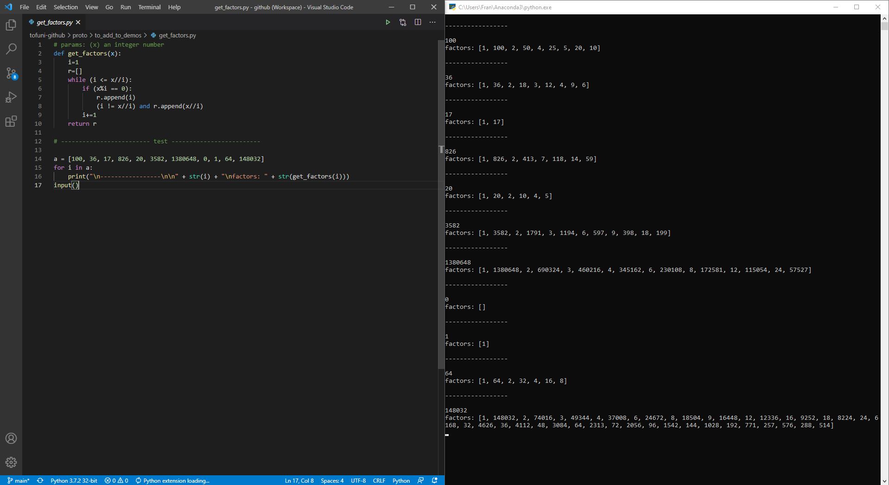This screenshot has height=485, width=889.
Task: Open the Explorer view in activity bar
Action: 11,25
